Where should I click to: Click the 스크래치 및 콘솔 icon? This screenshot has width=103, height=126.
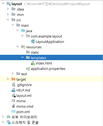(x=9, y=122)
